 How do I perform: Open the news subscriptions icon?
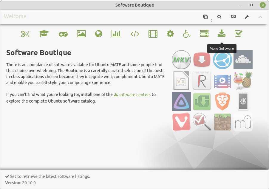point(233,17)
